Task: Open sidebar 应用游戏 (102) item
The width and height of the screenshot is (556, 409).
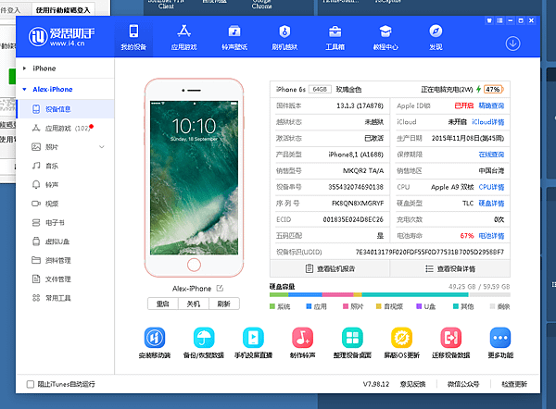Action: (x=65, y=129)
